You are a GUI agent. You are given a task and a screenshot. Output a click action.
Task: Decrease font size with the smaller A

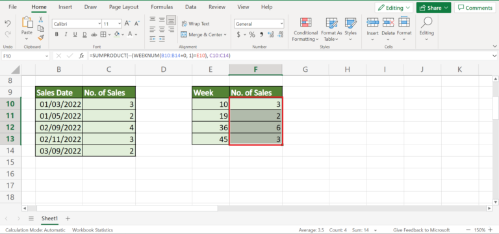[x=137, y=23]
